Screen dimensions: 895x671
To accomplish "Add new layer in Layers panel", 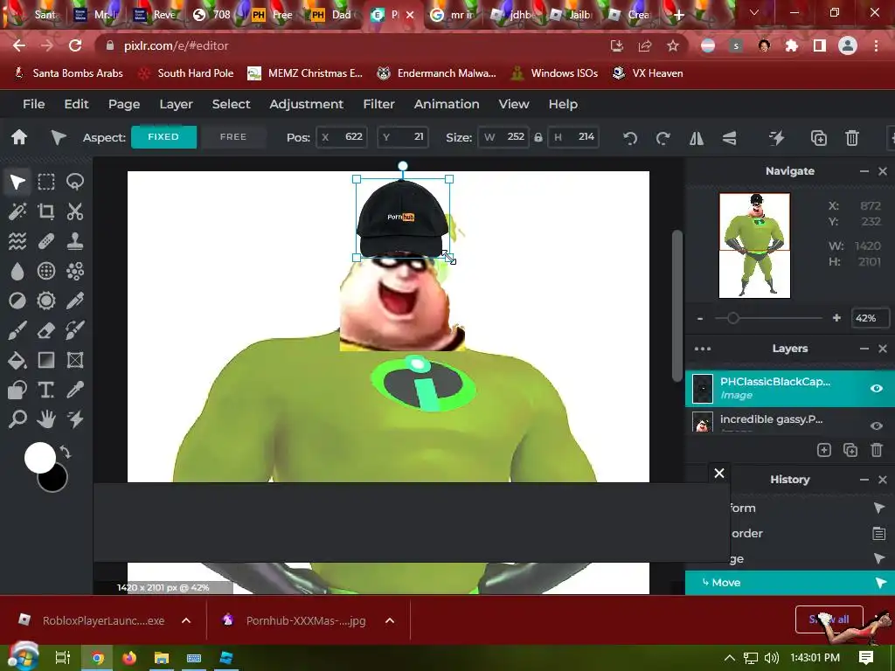I will 823,450.
